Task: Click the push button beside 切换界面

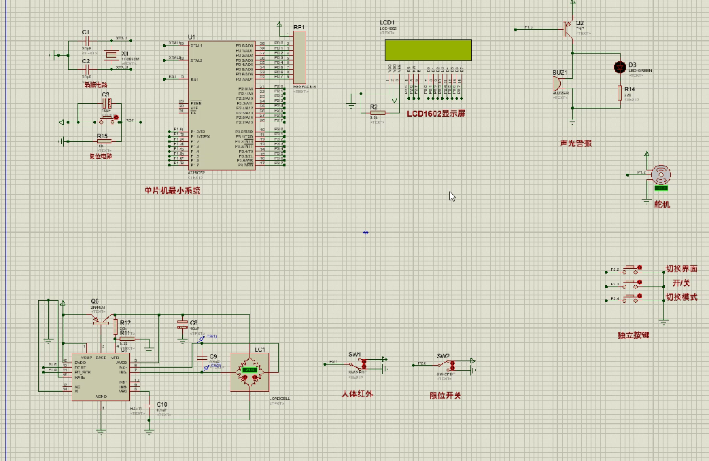Action: pos(632,270)
